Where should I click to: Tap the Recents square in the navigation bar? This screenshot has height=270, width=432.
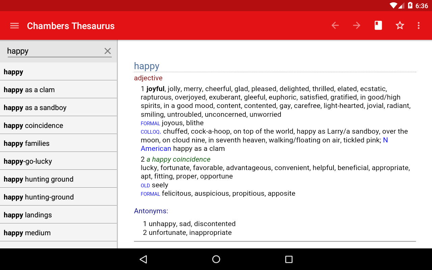pyautogui.click(x=289, y=259)
